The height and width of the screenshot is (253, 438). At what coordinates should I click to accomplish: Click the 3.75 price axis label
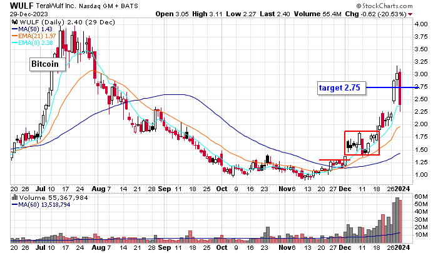pyautogui.click(x=421, y=37)
